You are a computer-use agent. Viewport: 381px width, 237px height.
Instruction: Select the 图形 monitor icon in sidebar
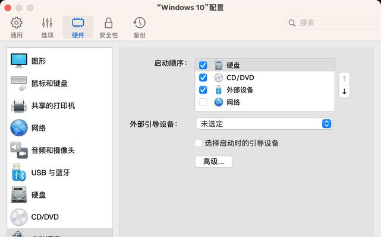click(19, 61)
